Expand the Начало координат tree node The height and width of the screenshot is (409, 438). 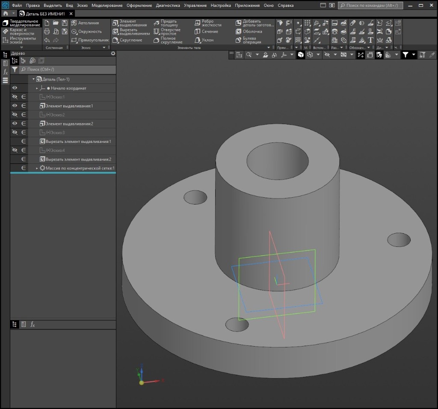(x=37, y=88)
